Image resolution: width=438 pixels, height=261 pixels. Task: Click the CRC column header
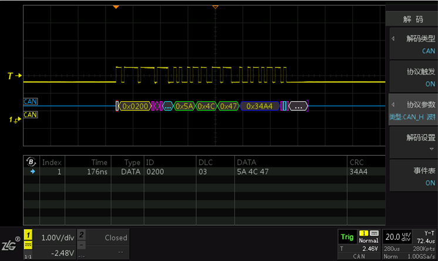(x=357, y=162)
